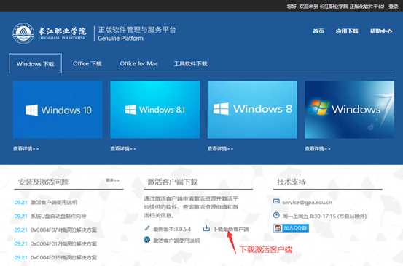Viewport: 403px width, 266px height.
Task: Switch to the Office for Mac tab
Action: [138, 63]
